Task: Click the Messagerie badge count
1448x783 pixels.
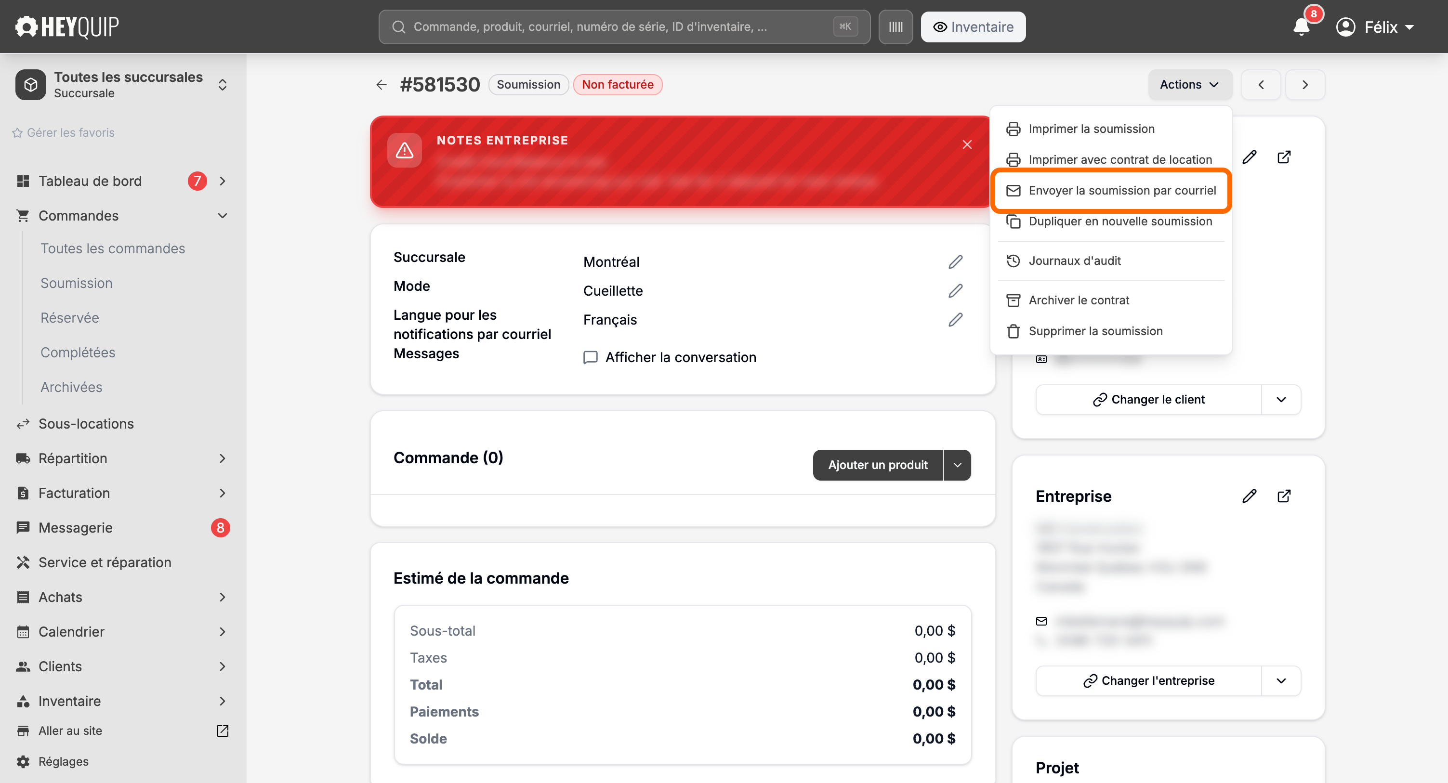Action: click(220, 528)
